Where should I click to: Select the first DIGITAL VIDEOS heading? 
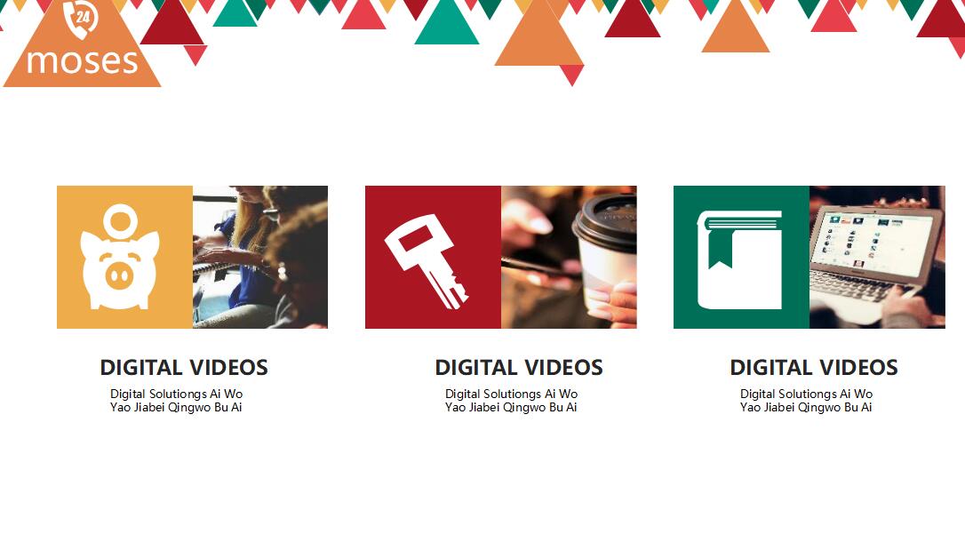click(x=184, y=368)
